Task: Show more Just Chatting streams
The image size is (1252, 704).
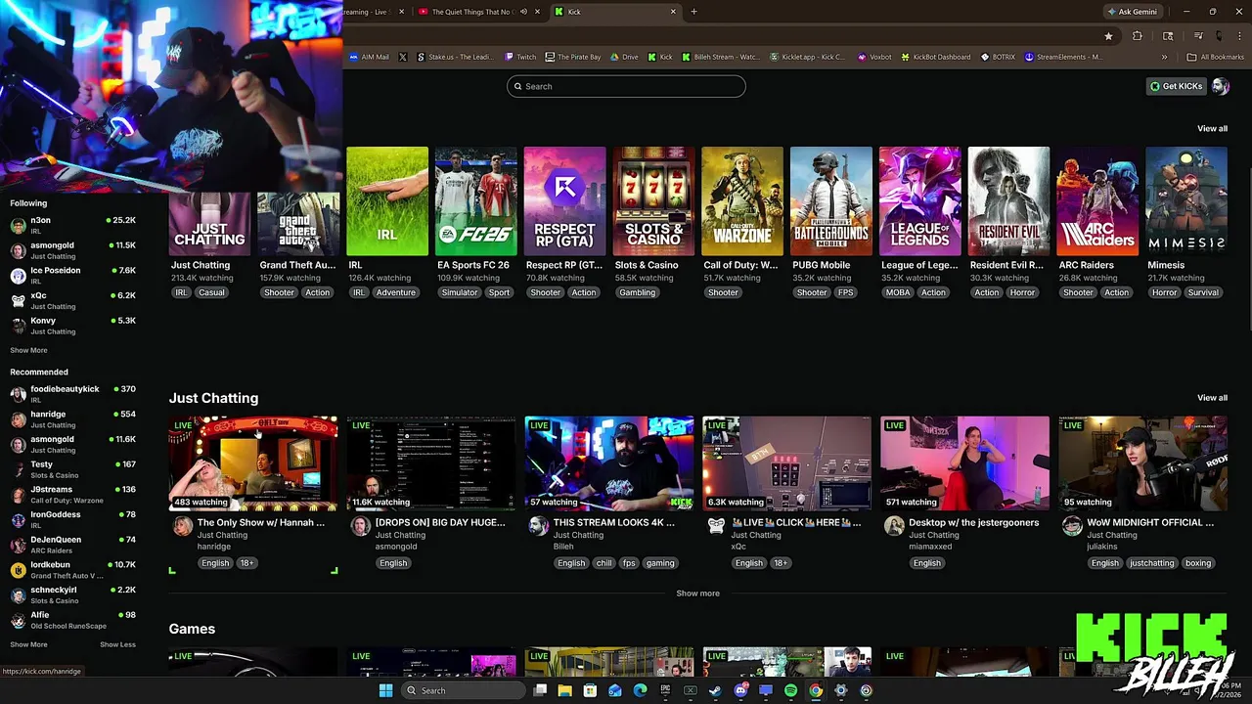Action: (x=697, y=594)
